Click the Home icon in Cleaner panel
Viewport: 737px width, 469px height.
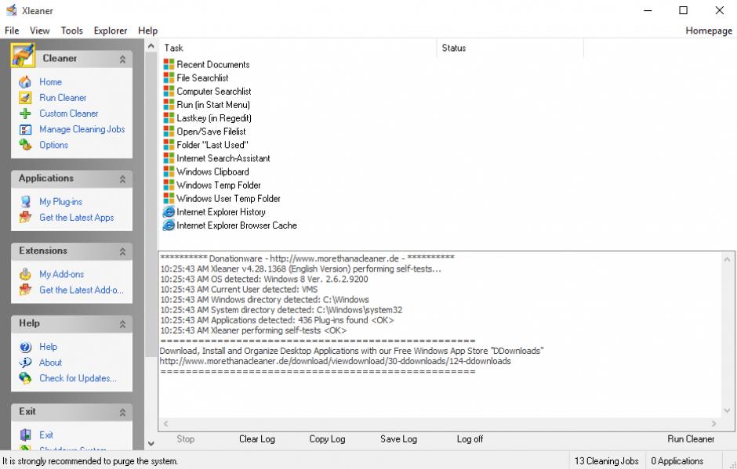pyautogui.click(x=25, y=82)
